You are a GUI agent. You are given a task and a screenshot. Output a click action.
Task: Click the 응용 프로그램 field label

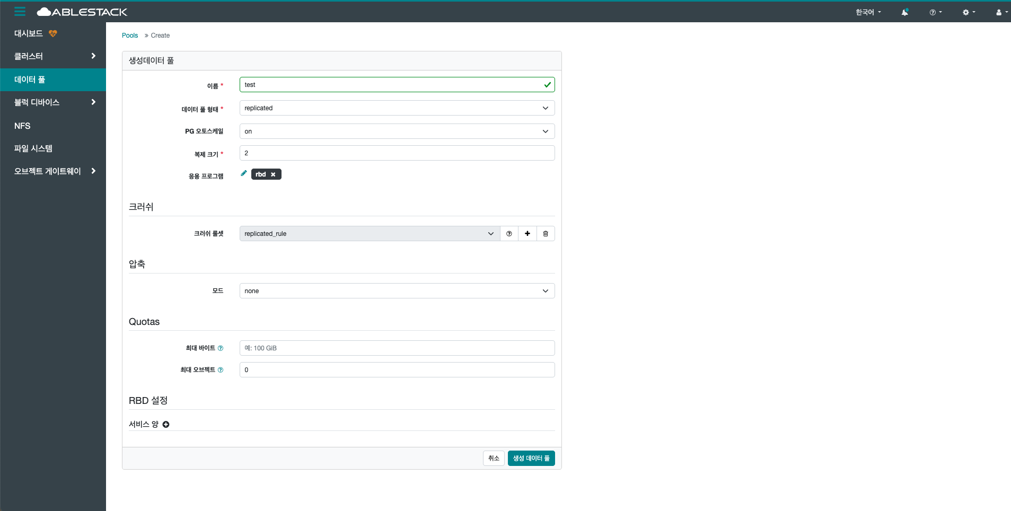206,176
